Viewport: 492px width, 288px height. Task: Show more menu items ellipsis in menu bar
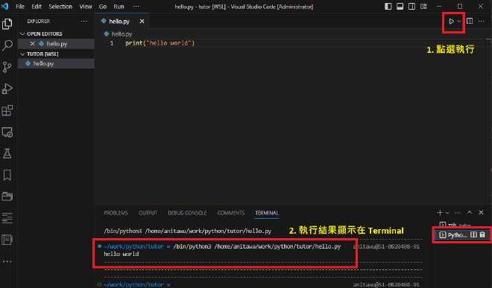coord(136,6)
